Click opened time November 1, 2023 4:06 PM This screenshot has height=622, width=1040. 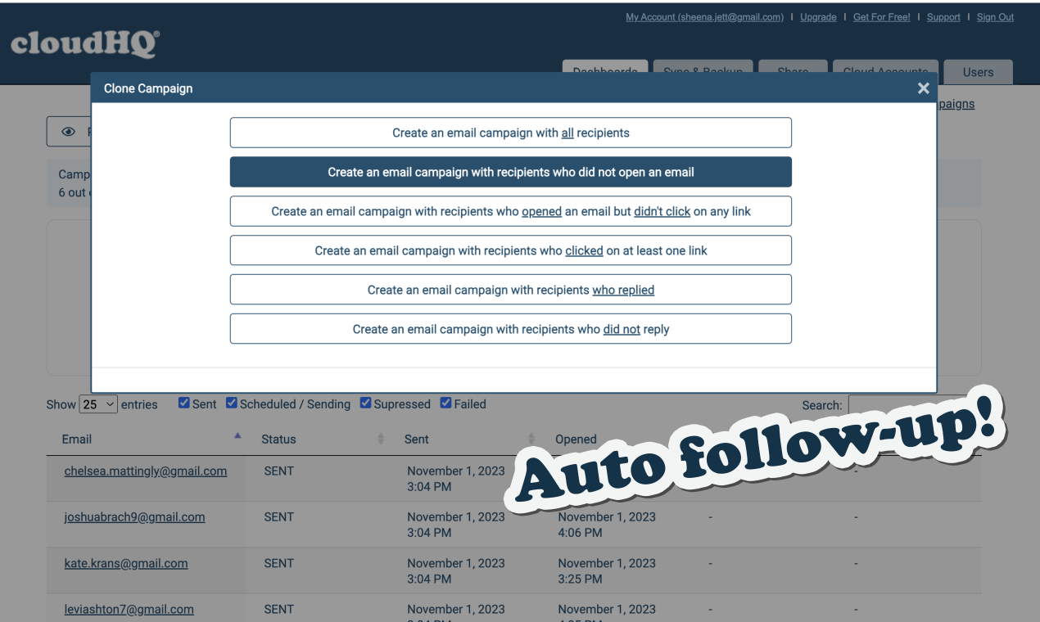[x=607, y=525]
